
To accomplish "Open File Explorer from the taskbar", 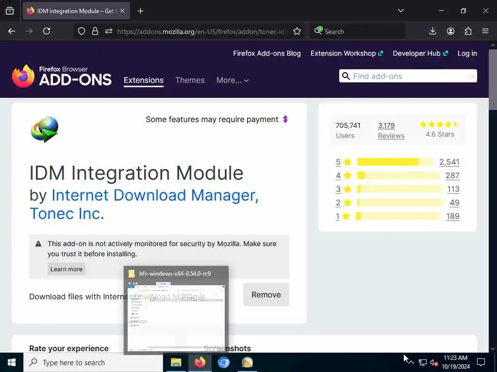I will [x=176, y=362].
